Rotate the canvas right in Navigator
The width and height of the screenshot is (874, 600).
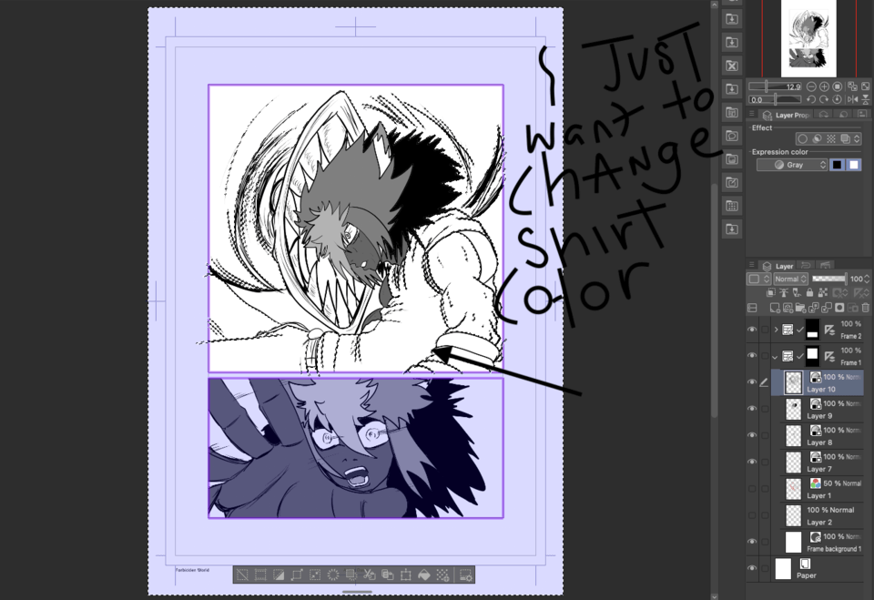(x=824, y=99)
